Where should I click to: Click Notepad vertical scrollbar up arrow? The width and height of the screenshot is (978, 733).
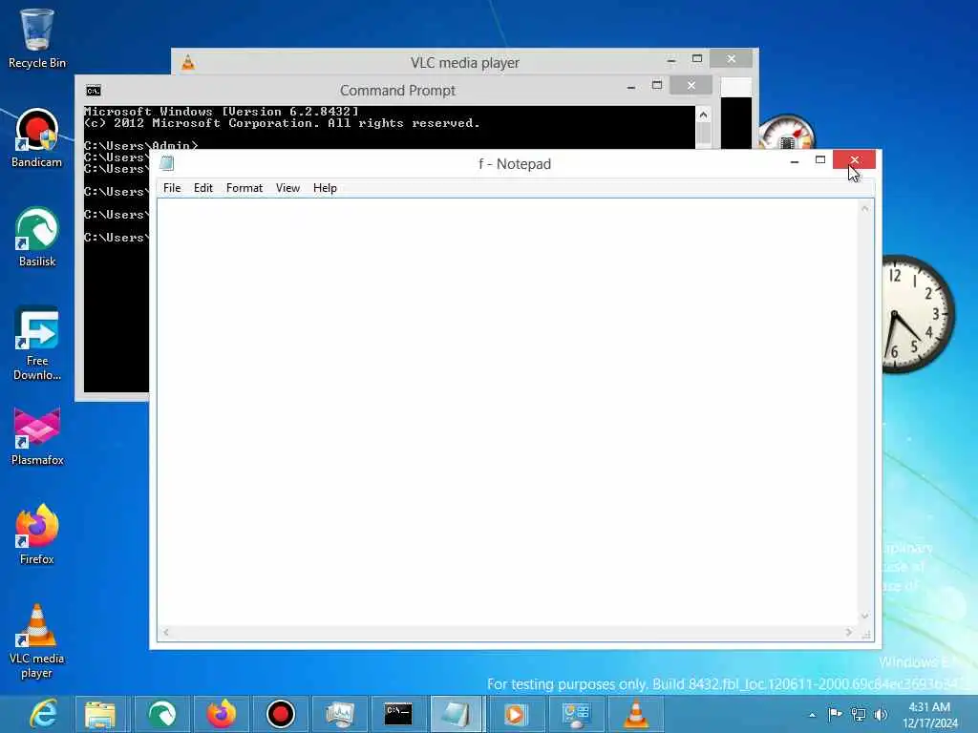[864, 208]
